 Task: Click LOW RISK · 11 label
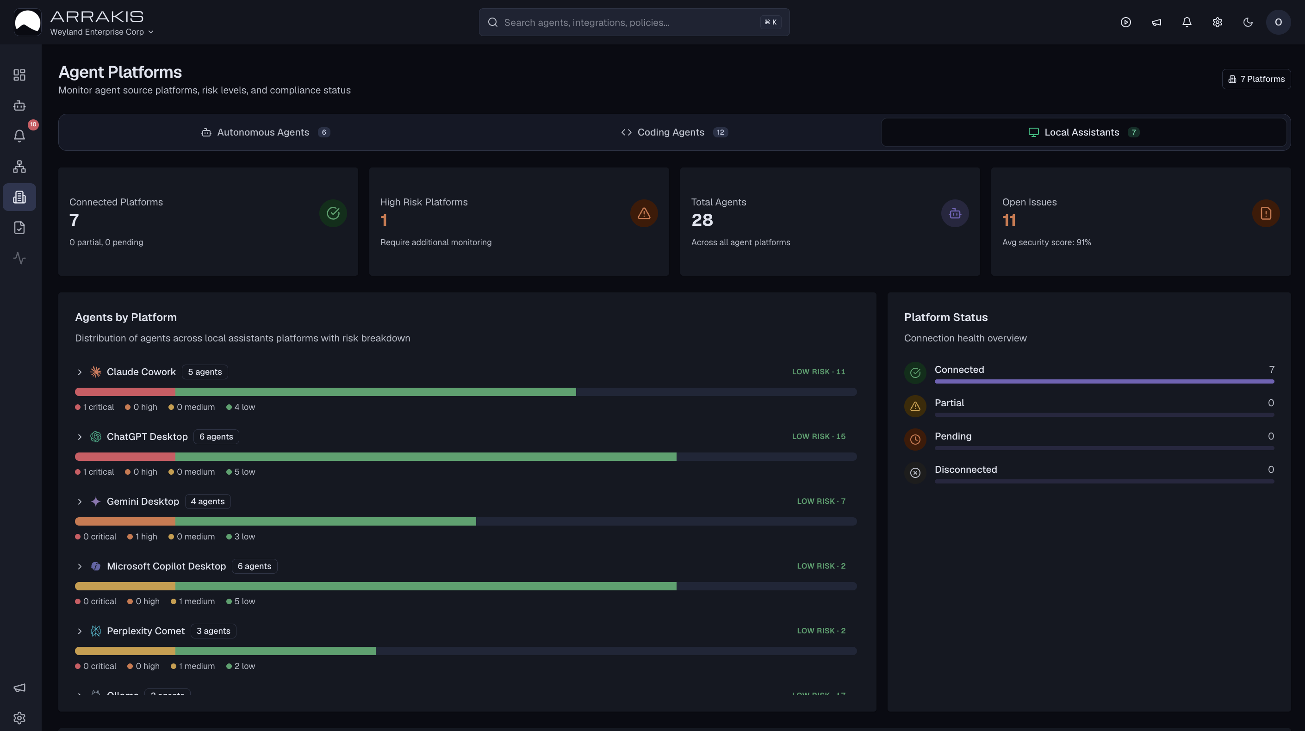coord(819,372)
